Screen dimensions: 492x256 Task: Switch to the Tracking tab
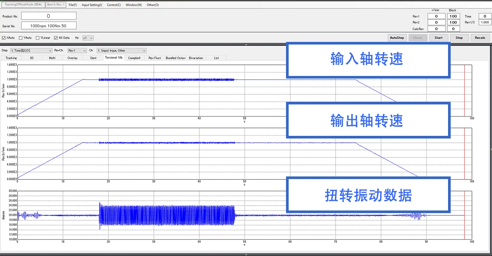pyautogui.click(x=11, y=58)
